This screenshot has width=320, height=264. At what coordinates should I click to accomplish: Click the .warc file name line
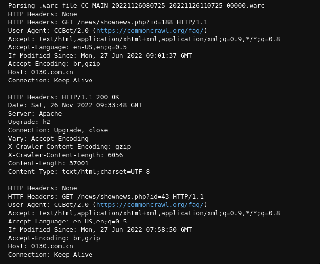pos(137,6)
